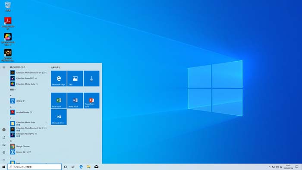Open Documents from Start sidebar
302x170 pixels.
point(4,137)
